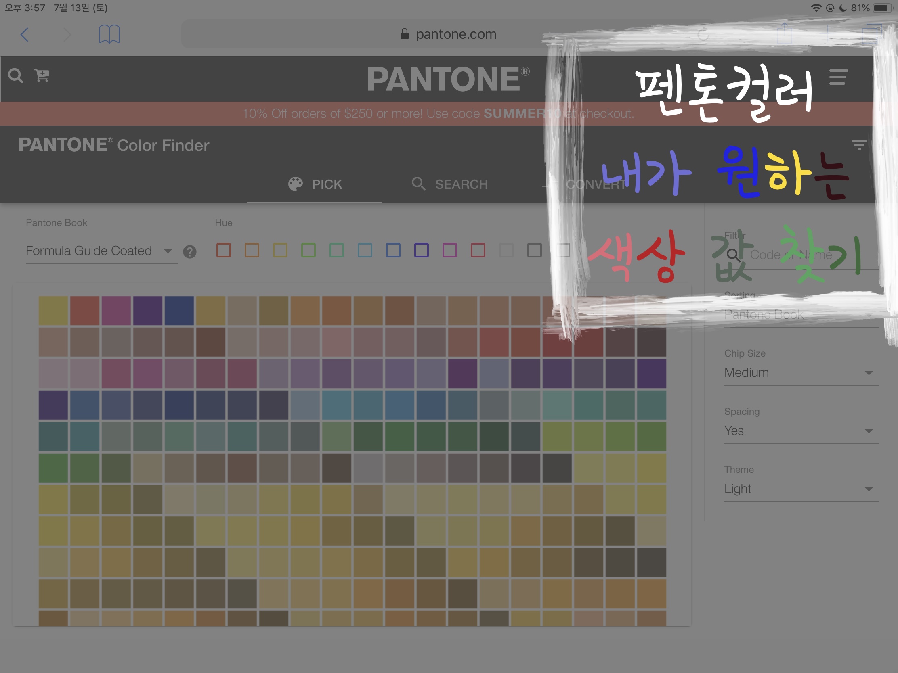Open the Spacing Yes dropdown

click(x=801, y=431)
